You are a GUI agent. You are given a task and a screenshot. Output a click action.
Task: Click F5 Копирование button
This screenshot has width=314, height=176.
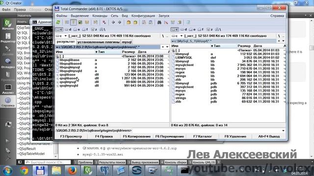coord(136,136)
